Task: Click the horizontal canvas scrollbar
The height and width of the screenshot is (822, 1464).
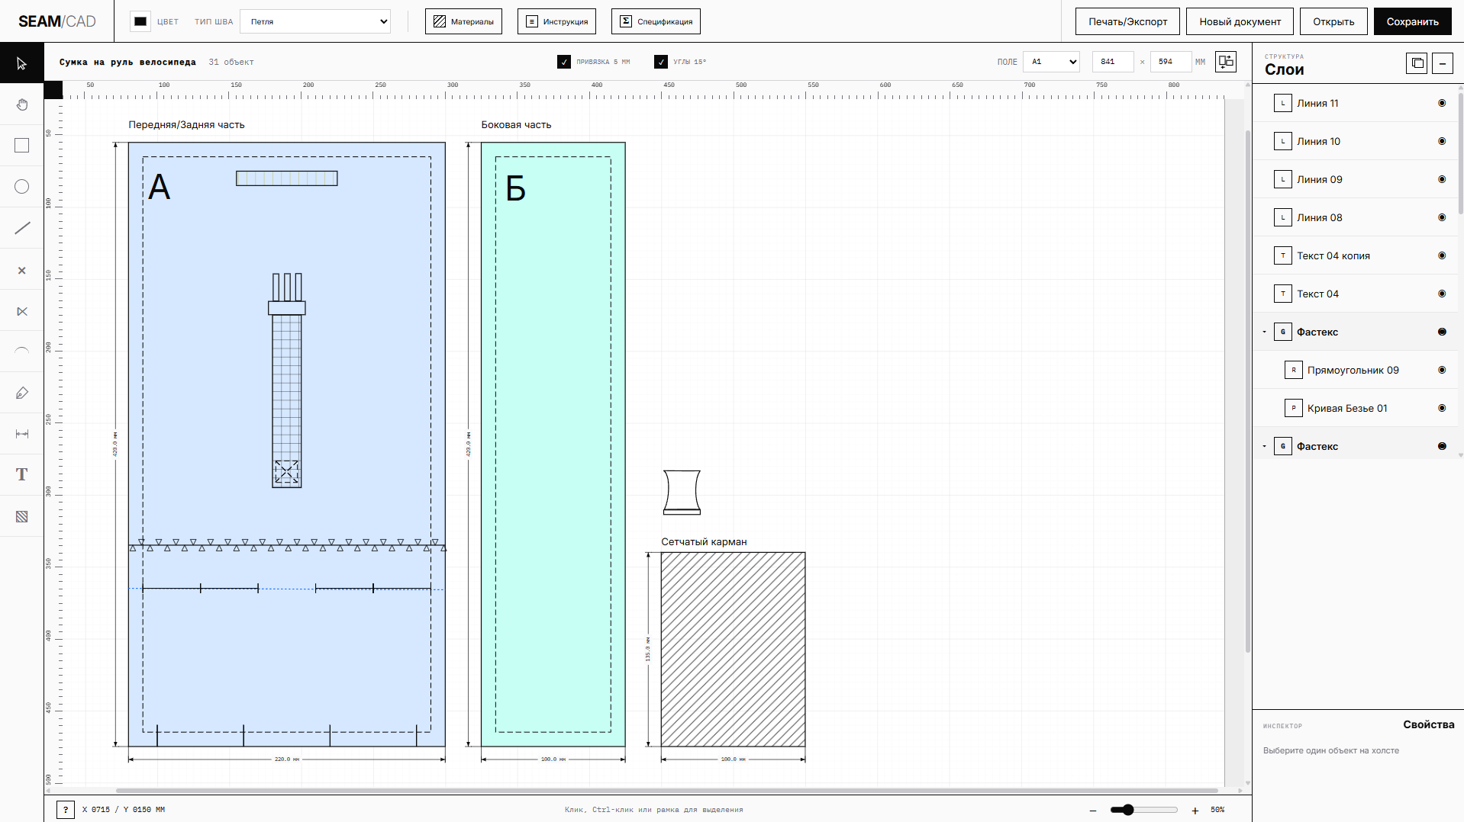Action: 666,791
